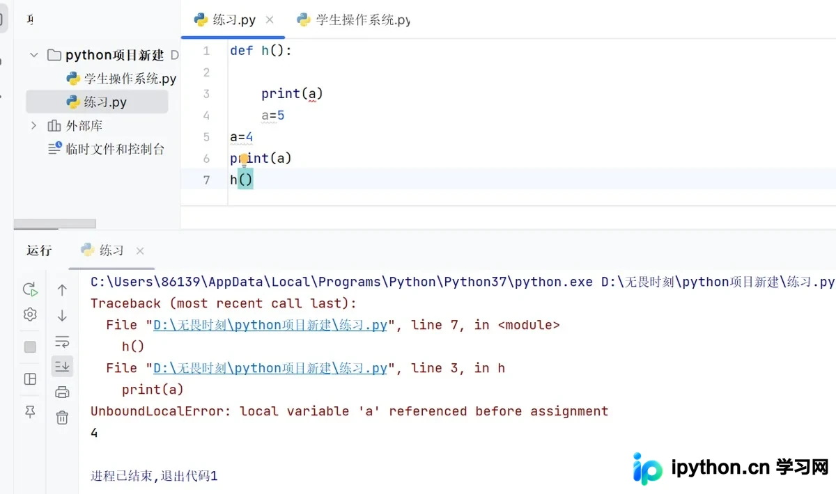This screenshot has width=836, height=494.
Task: Jump up the stack trace with up arrow
Action: [62, 290]
